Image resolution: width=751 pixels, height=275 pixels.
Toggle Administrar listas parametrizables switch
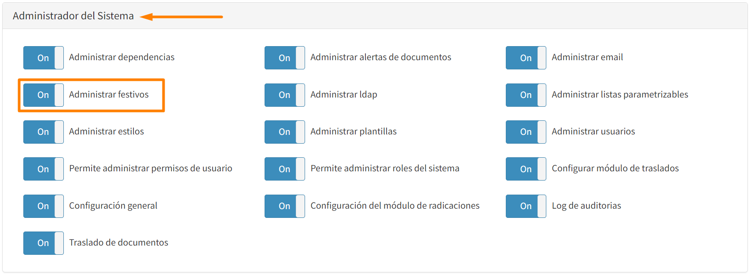point(526,95)
